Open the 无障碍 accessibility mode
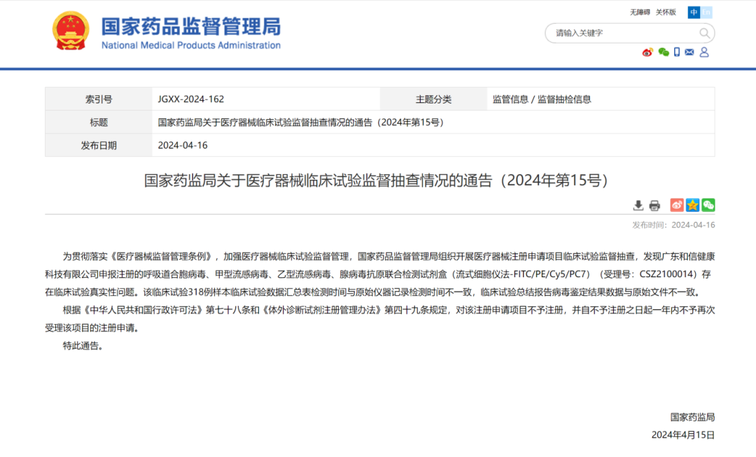Screen dimensions: 756x457 click(x=640, y=12)
